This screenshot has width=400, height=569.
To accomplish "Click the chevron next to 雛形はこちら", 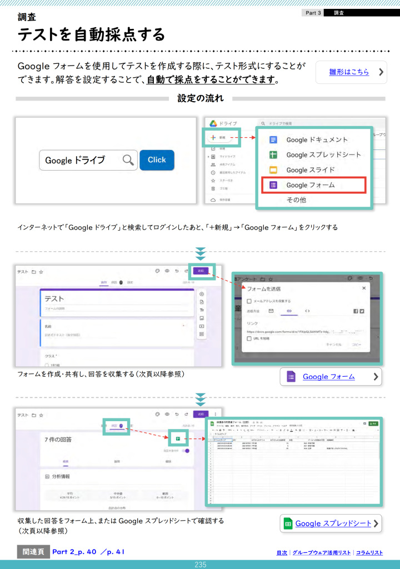I will (x=381, y=72).
